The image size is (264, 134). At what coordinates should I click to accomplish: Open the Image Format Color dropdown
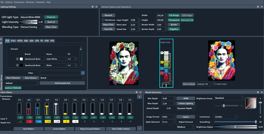click(168, 117)
